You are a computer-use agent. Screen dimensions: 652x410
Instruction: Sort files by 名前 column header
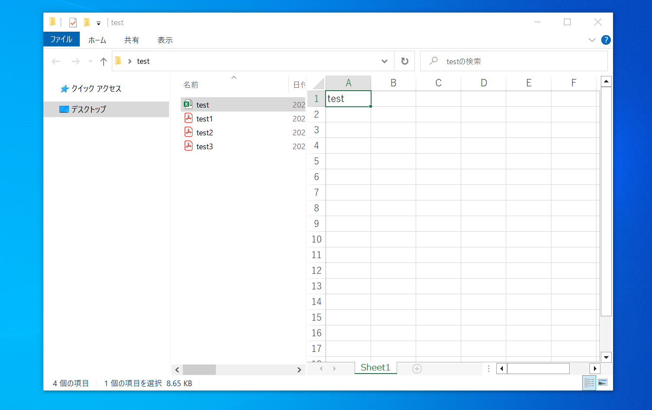pos(191,85)
